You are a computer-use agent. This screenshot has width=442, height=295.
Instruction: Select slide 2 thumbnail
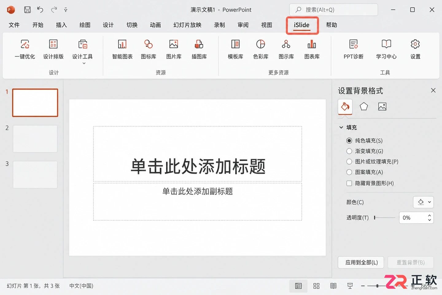point(35,139)
